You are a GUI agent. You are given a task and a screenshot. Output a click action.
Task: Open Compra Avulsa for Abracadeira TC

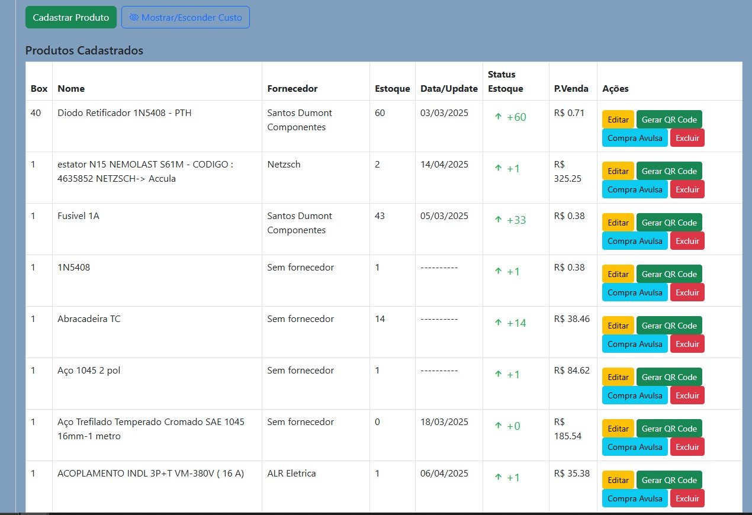[x=635, y=344]
